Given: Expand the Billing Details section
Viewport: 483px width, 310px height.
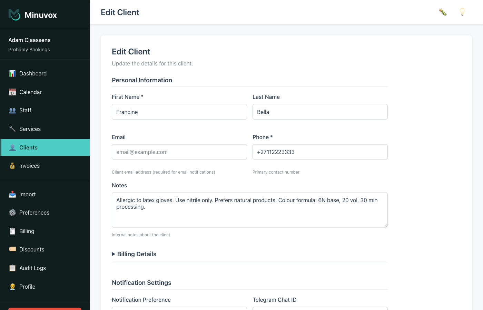Looking at the screenshot, I should tap(134, 254).
